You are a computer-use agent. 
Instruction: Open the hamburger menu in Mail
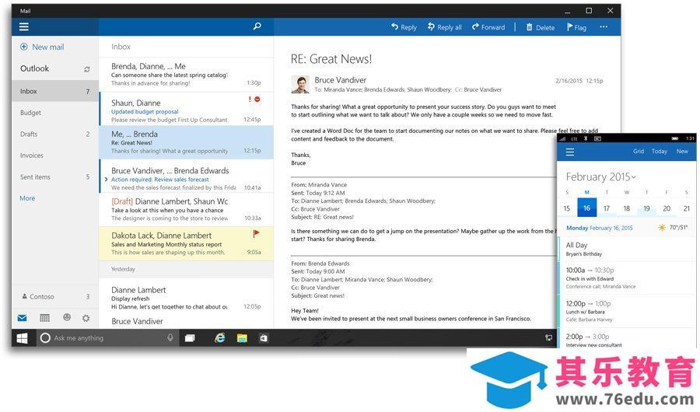(23, 26)
